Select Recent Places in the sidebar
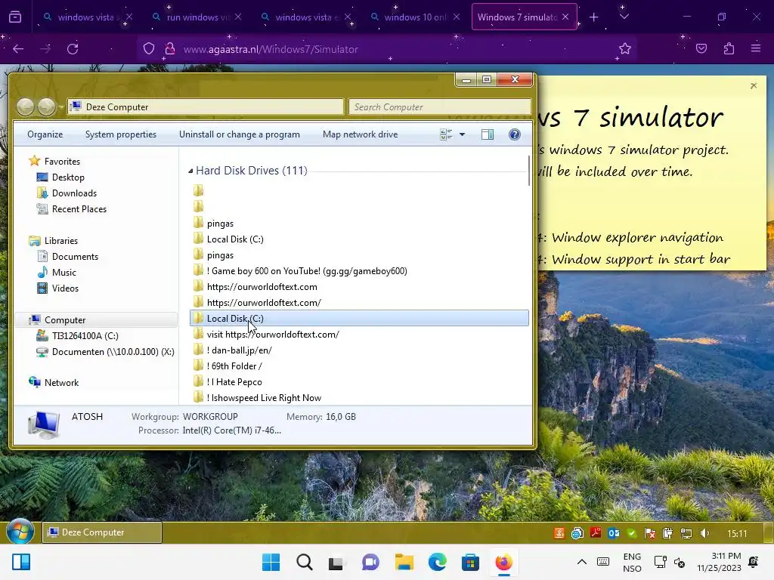Image resolution: width=774 pixels, height=580 pixels. pos(79,209)
